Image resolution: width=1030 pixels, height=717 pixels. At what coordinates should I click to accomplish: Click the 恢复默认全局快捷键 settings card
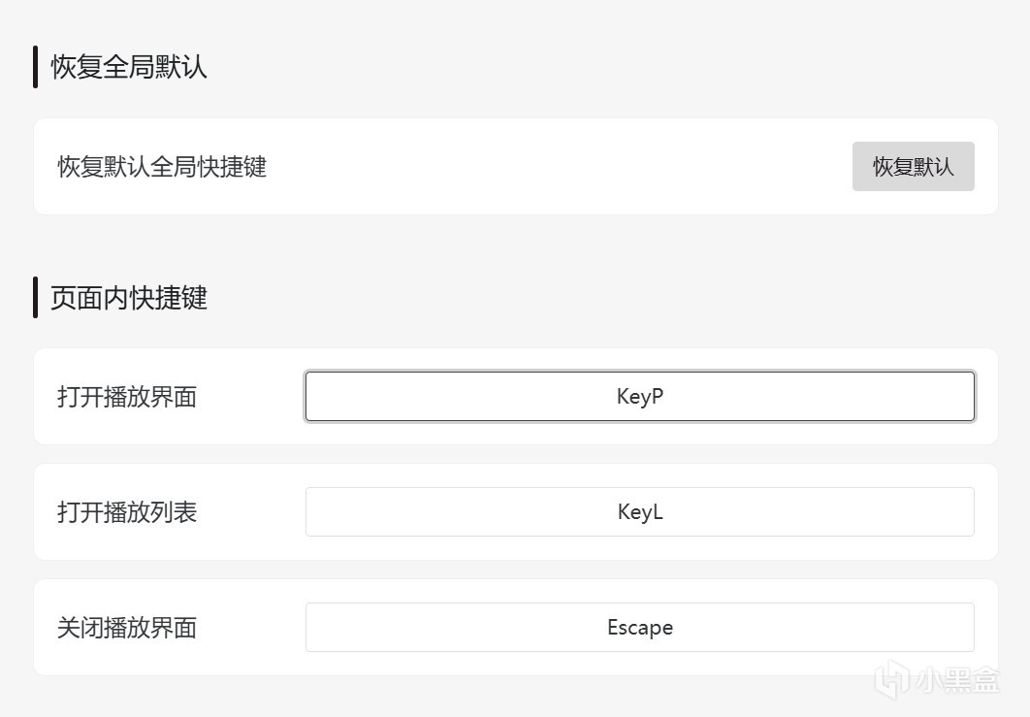coord(543,167)
